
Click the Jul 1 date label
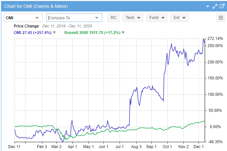120,147
